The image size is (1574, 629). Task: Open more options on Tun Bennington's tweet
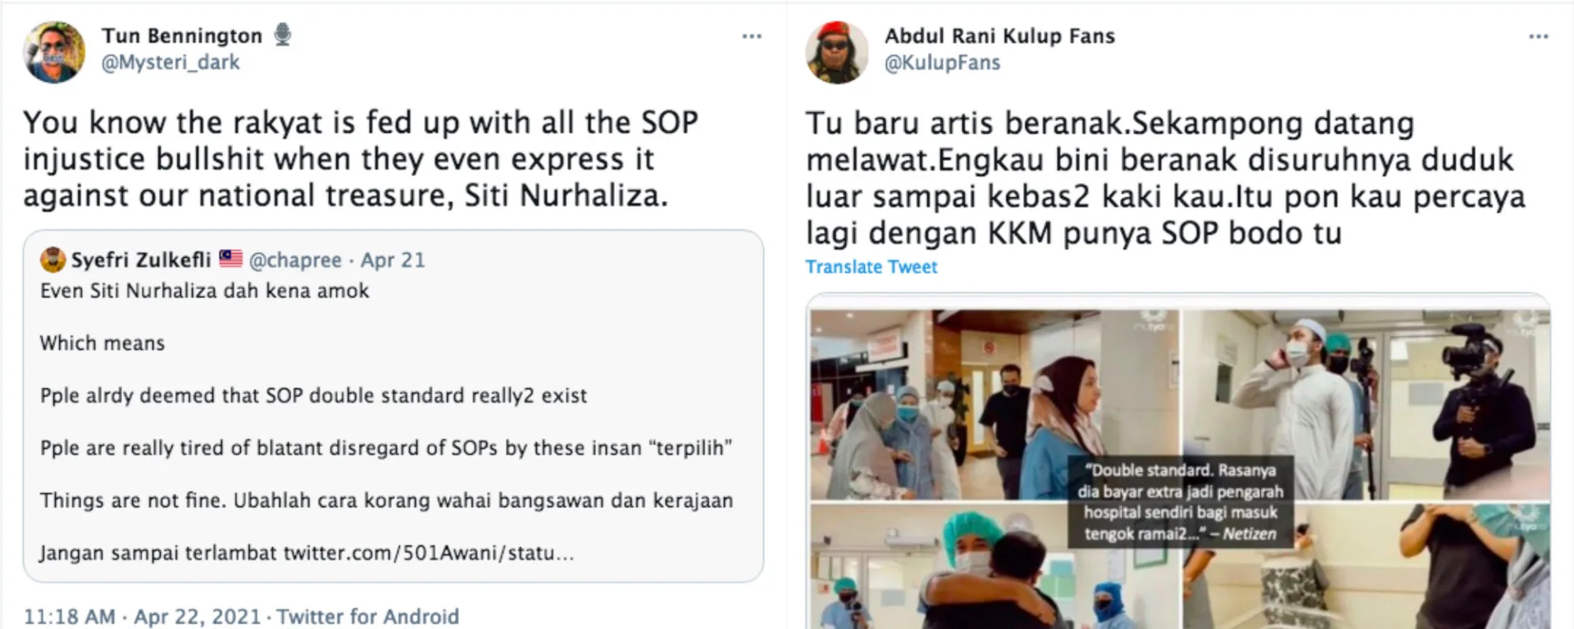coord(752,37)
